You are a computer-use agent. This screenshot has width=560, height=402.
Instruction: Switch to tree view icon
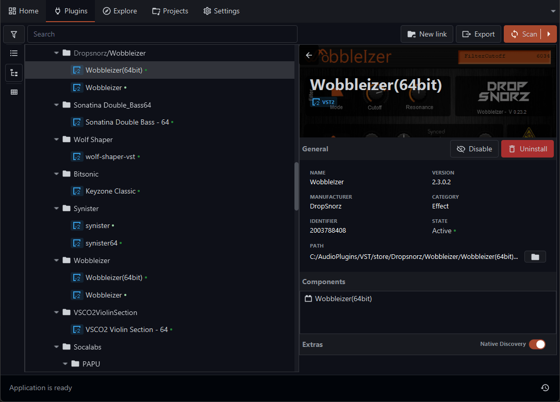point(14,73)
